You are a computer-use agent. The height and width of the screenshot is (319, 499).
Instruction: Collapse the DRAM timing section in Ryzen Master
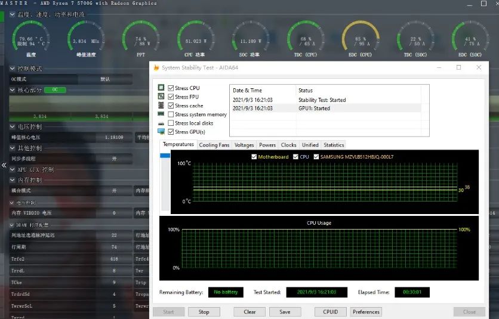[x=12, y=225]
